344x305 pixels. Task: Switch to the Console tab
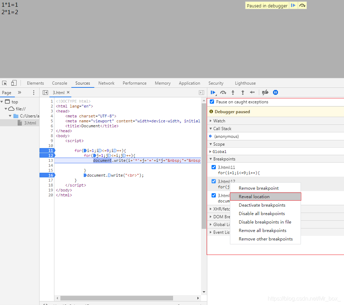click(59, 83)
